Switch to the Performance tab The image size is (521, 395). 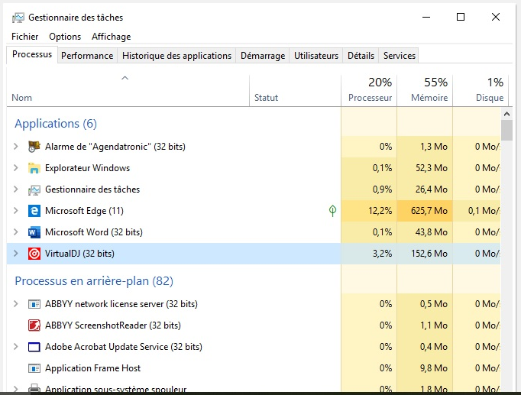pyautogui.click(x=87, y=56)
